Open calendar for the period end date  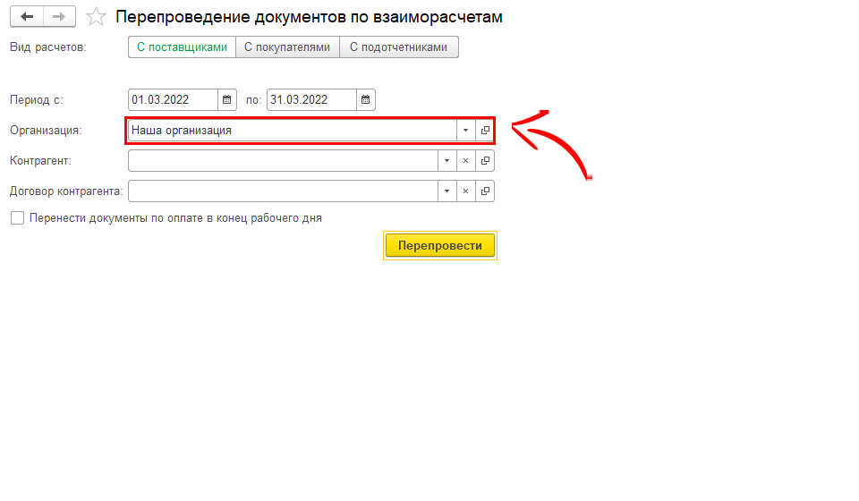point(365,99)
